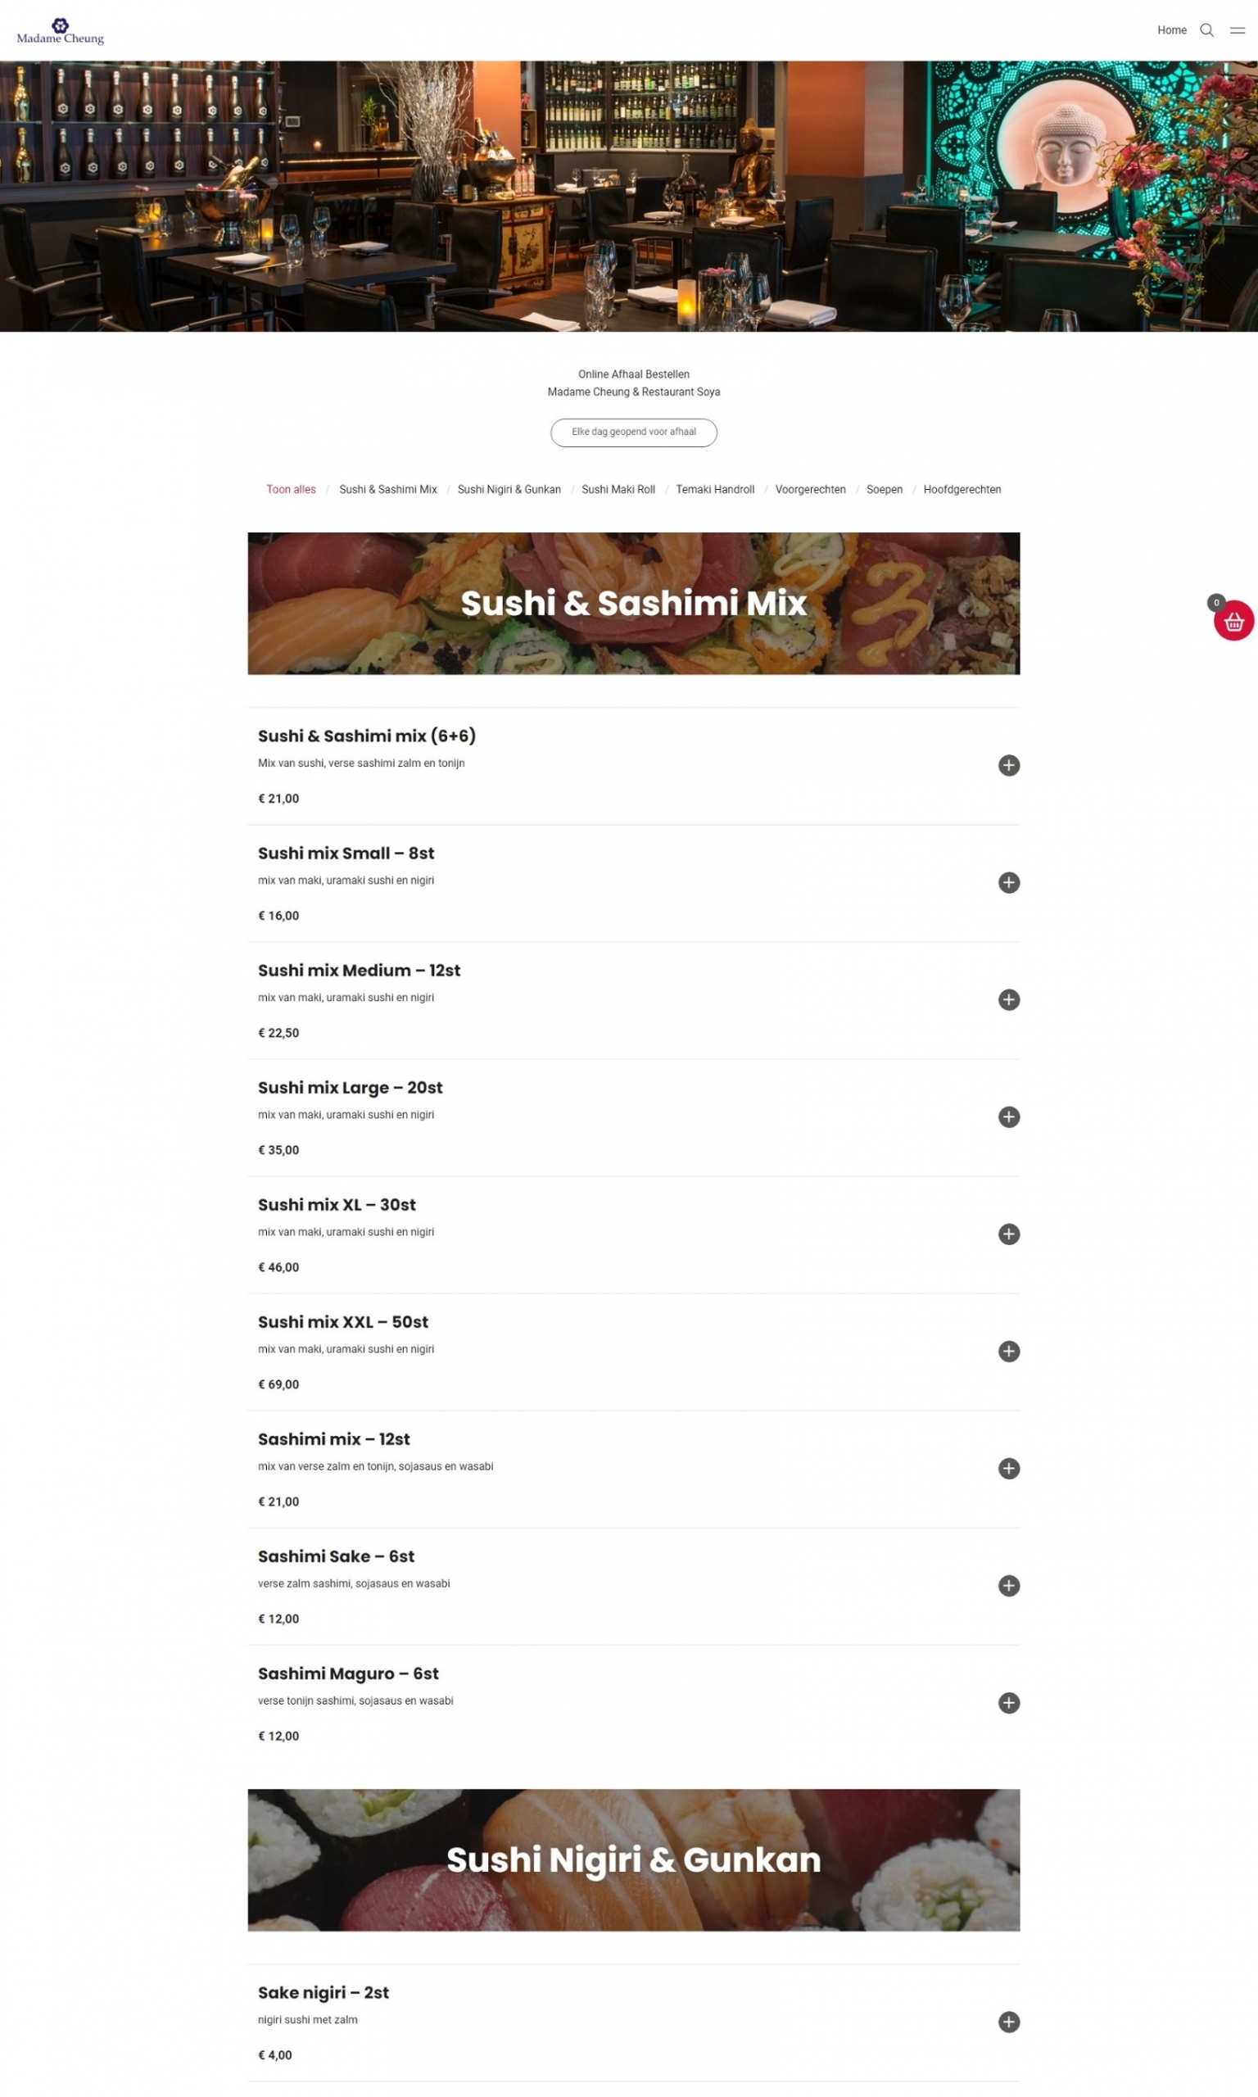Image resolution: width=1258 pixels, height=2097 pixels.
Task: Switch to Sushi Maki Roll category
Action: pyautogui.click(x=618, y=489)
